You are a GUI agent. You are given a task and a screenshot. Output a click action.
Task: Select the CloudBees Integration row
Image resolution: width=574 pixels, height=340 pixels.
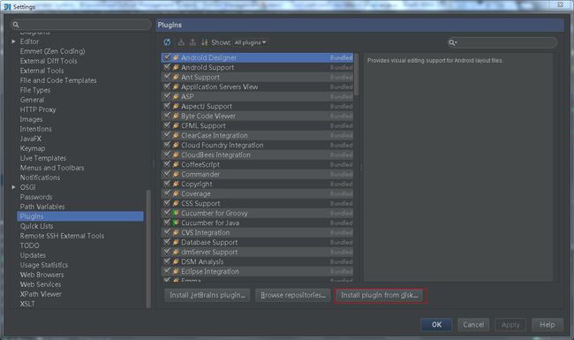[x=257, y=155]
